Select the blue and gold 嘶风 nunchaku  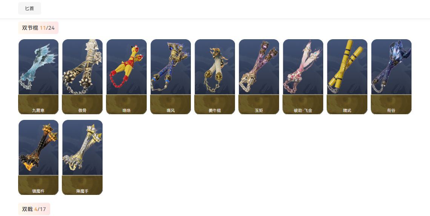point(170,77)
